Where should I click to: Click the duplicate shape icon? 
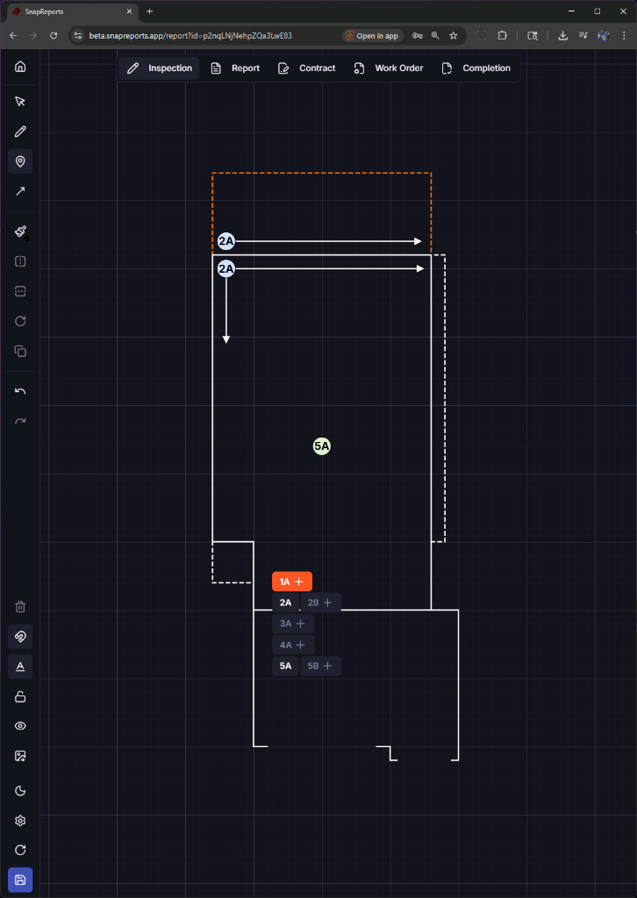(x=20, y=351)
